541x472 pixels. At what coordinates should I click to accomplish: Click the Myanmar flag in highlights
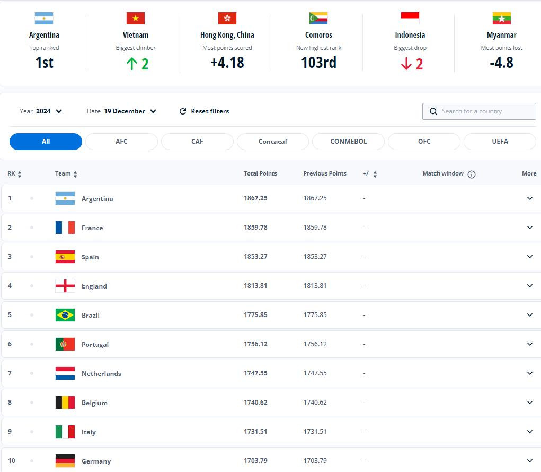click(501, 19)
